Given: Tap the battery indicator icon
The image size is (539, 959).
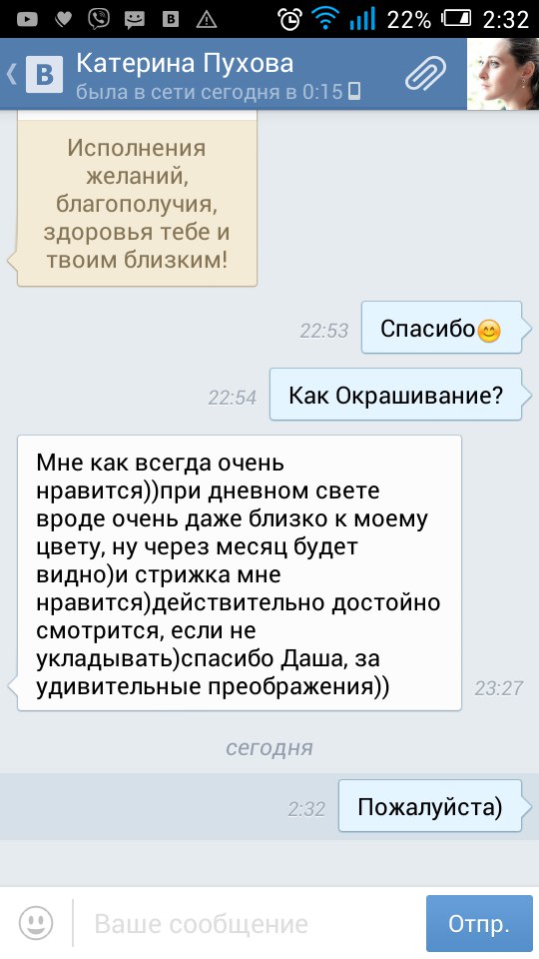Looking at the screenshot, I should pyautogui.click(x=456, y=20).
